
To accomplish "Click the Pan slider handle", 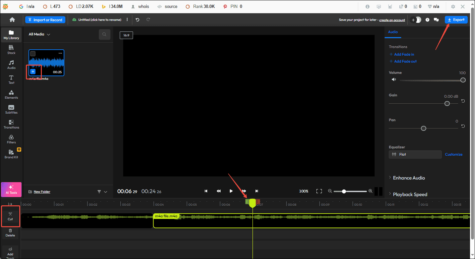I will [x=423, y=128].
